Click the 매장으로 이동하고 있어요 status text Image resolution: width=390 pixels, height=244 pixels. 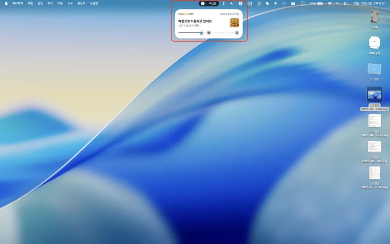195,21
